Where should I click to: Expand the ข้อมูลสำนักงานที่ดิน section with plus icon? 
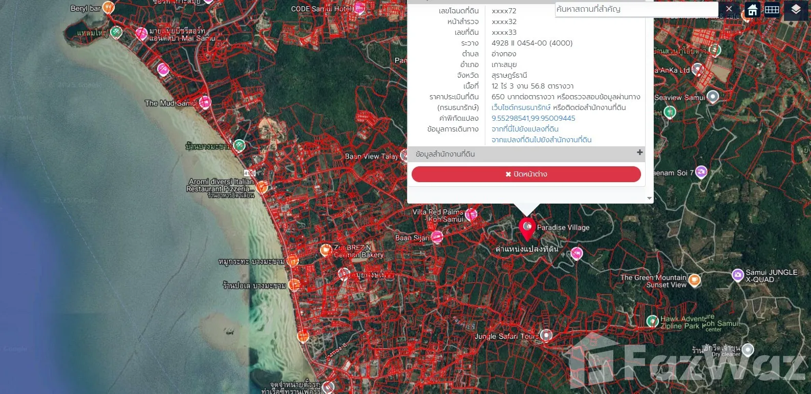tap(639, 152)
